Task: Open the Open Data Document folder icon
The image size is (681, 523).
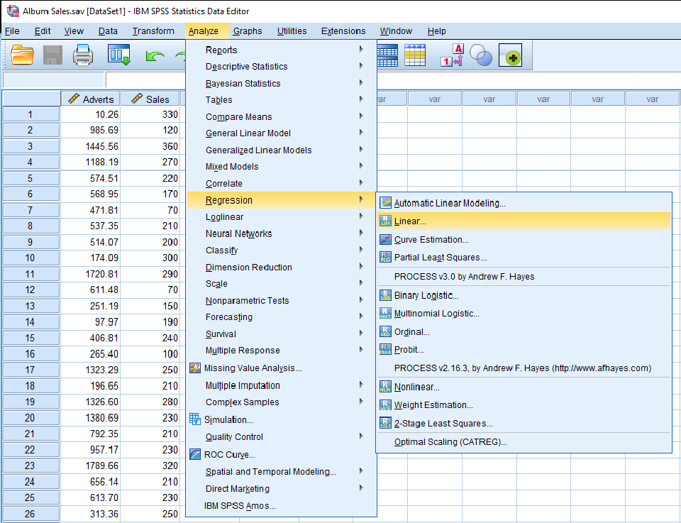Action: click(22, 55)
